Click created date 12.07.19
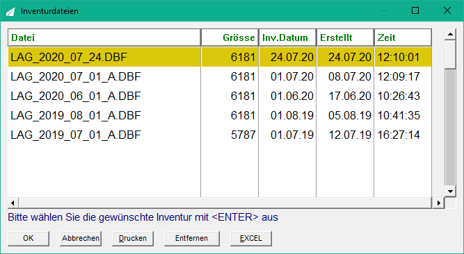The image size is (464, 254). (x=350, y=135)
